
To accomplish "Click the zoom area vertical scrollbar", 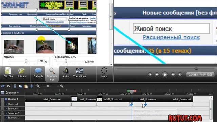I will 111,16.
